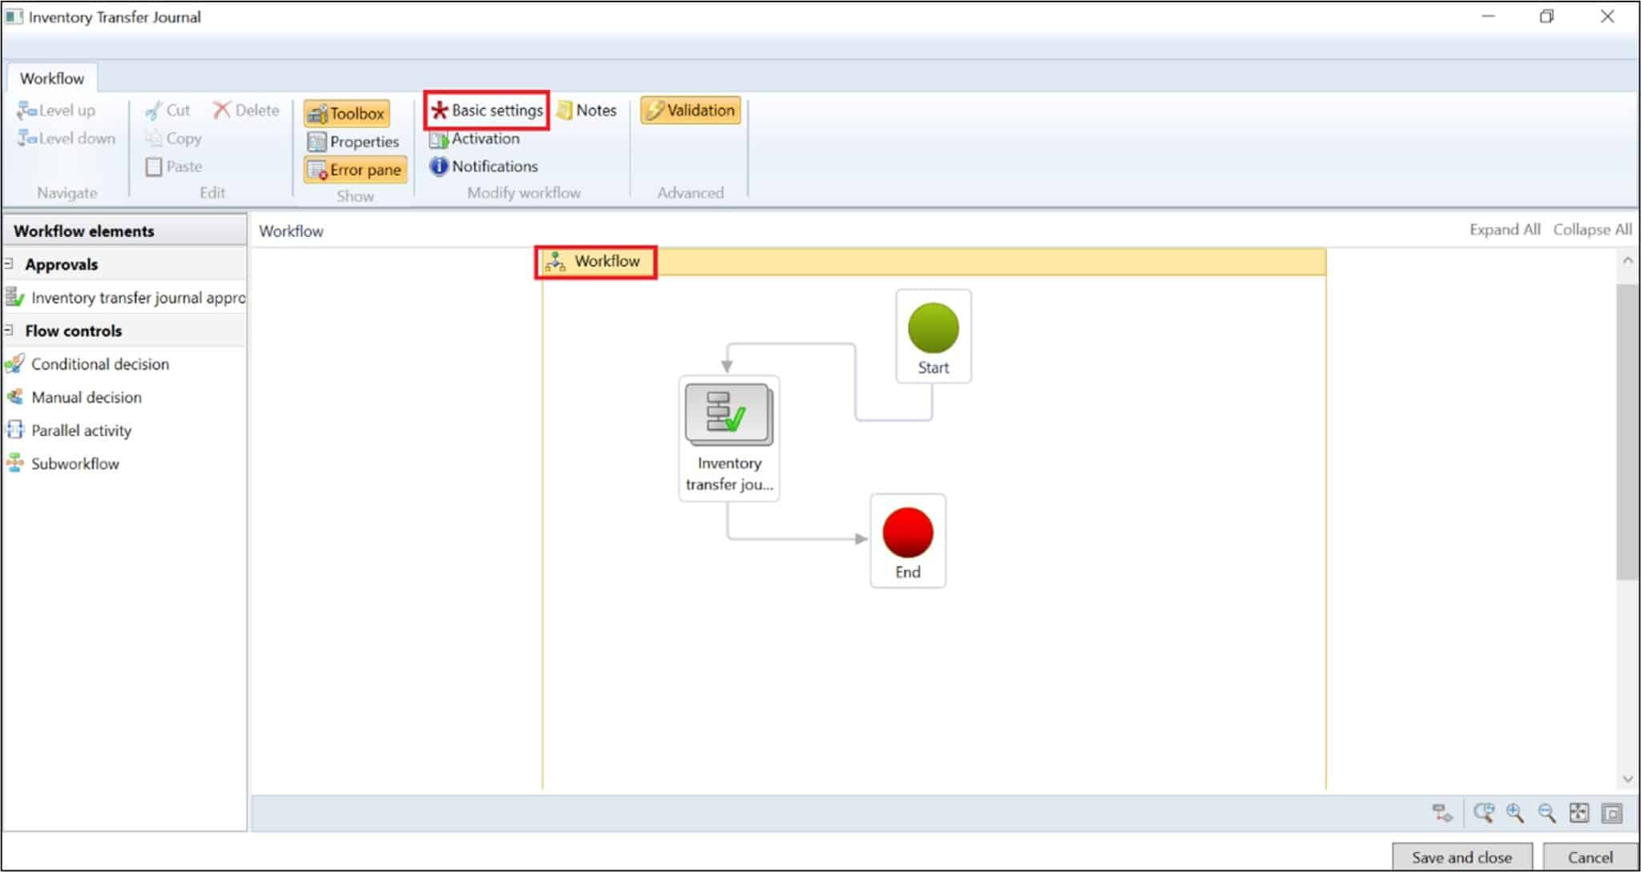Toggle the Toolbox panel

point(346,113)
